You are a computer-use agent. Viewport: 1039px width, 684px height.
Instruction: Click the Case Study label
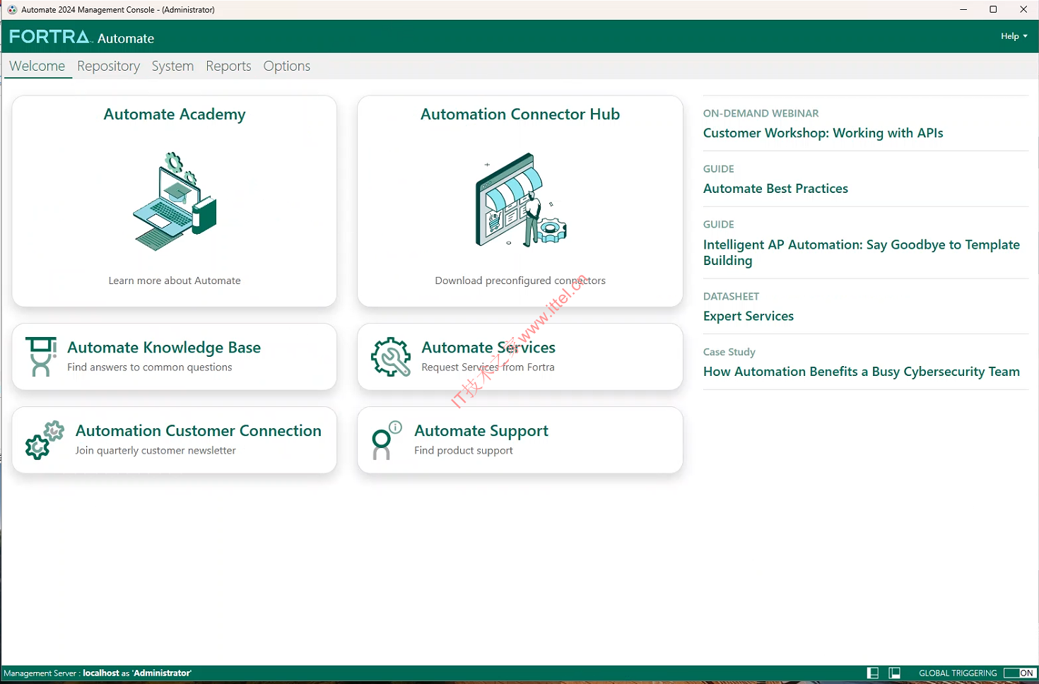click(x=729, y=352)
